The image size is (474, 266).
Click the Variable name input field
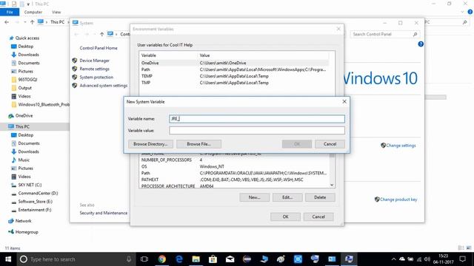[257, 119]
